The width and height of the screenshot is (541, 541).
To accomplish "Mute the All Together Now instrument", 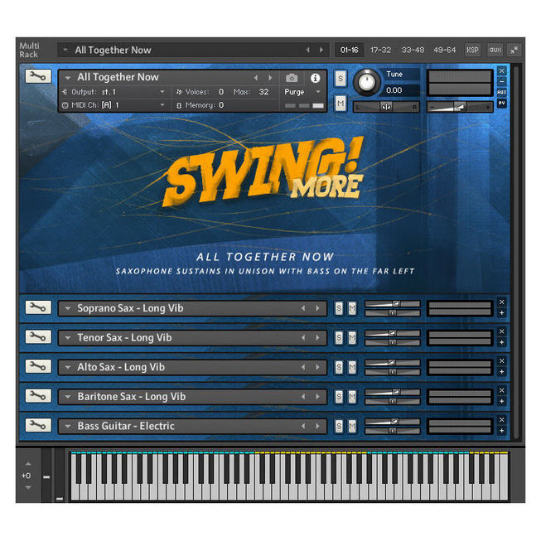I will (341, 104).
